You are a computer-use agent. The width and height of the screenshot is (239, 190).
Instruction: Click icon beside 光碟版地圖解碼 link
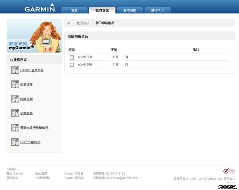point(15,127)
